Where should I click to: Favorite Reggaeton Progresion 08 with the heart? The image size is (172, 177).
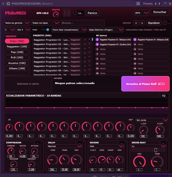(85, 71)
